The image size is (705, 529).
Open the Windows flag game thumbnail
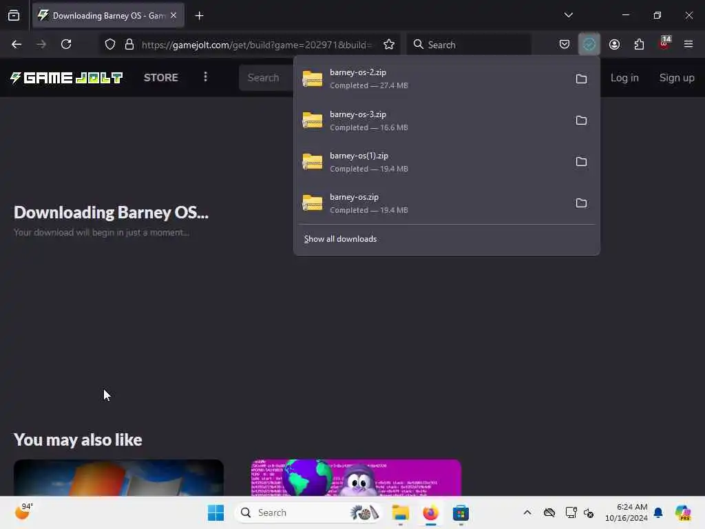click(x=118, y=477)
